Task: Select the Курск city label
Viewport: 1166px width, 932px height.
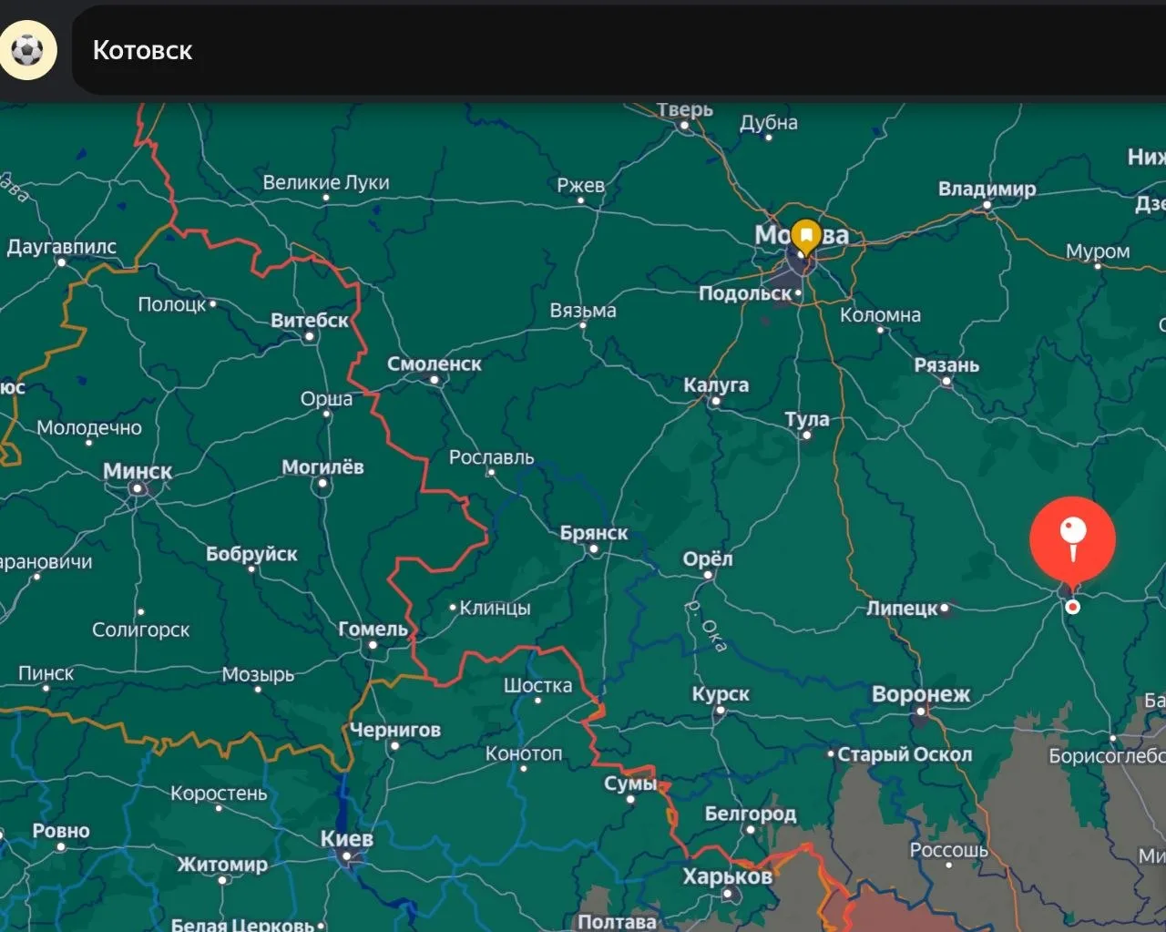Action: [721, 694]
